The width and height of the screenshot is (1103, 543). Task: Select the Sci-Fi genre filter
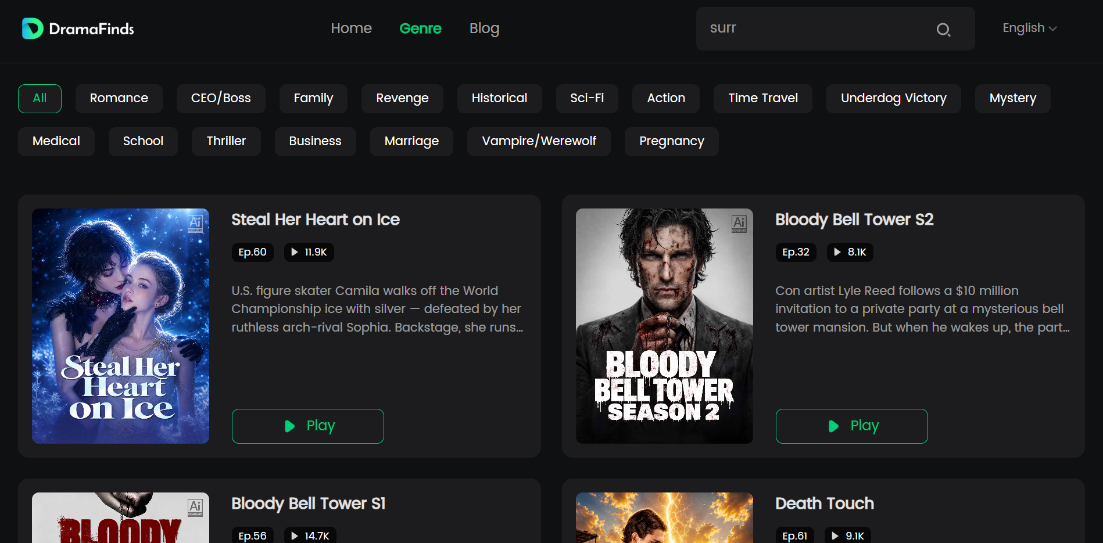tap(587, 98)
